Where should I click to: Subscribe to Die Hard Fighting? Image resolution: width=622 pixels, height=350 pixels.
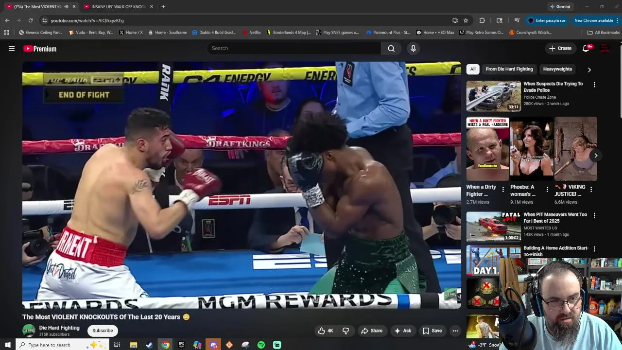click(103, 331)
